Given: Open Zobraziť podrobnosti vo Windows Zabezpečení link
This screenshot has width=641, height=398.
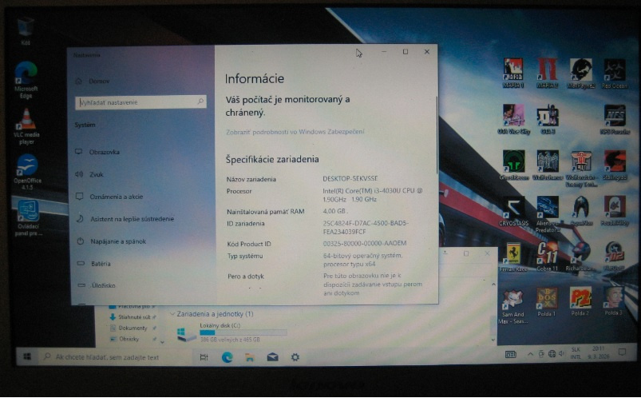Looking at the screenshot, I should coord(295,132).
